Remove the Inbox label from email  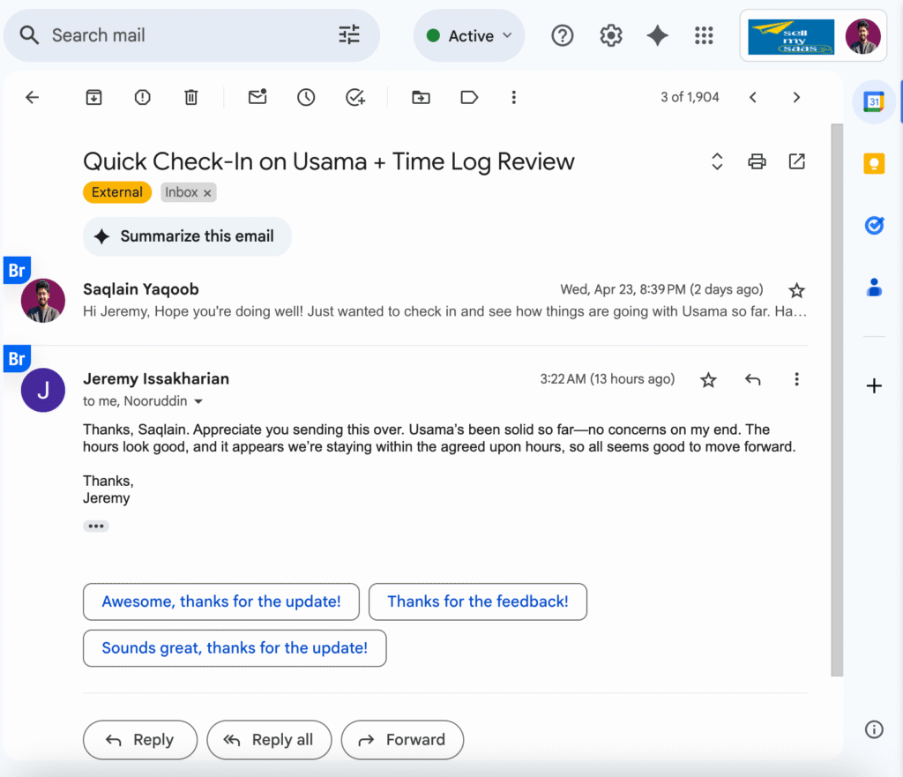click(208, 193)
